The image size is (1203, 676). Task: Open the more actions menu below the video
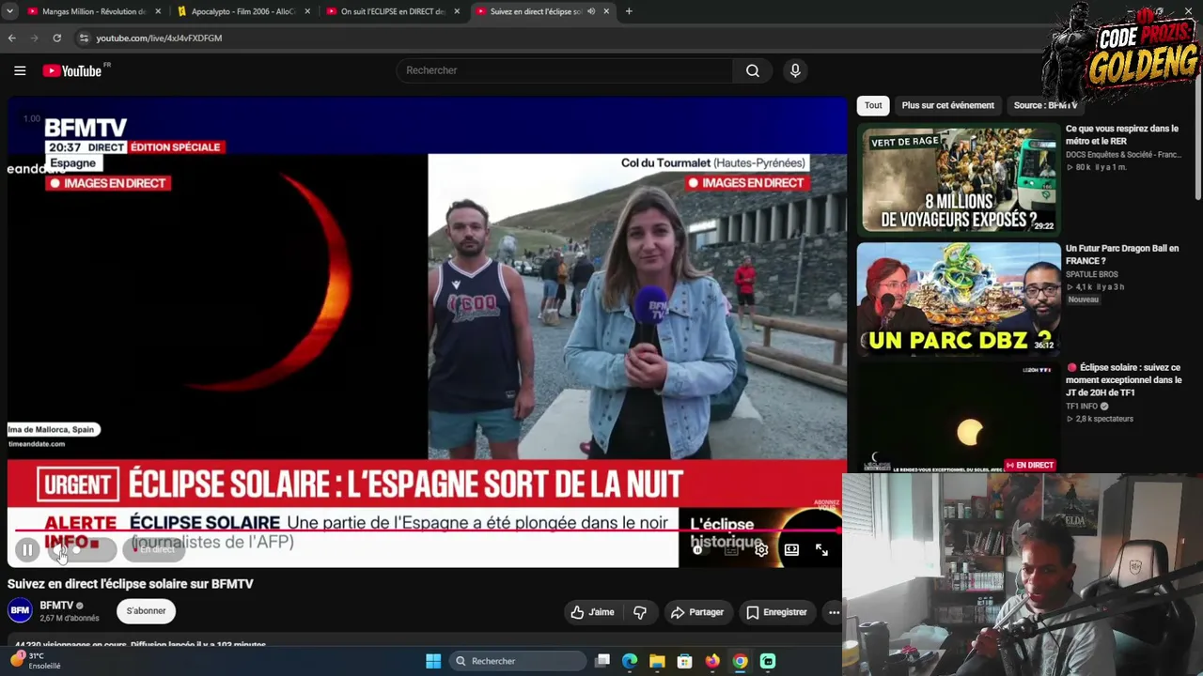(x=833, y=612)
